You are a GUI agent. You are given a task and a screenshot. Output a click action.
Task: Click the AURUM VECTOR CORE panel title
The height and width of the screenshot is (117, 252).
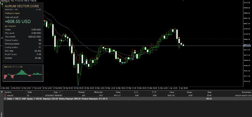pos(22,6)
